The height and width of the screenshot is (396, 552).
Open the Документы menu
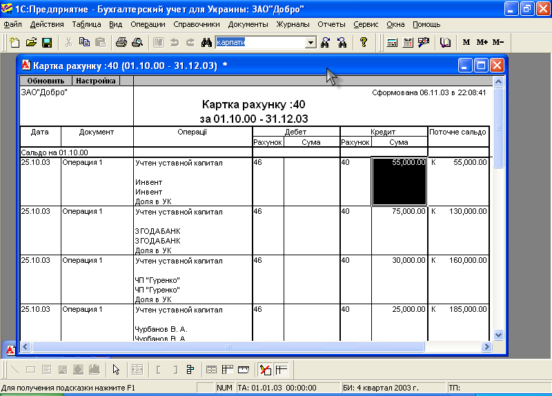(248, 24)
